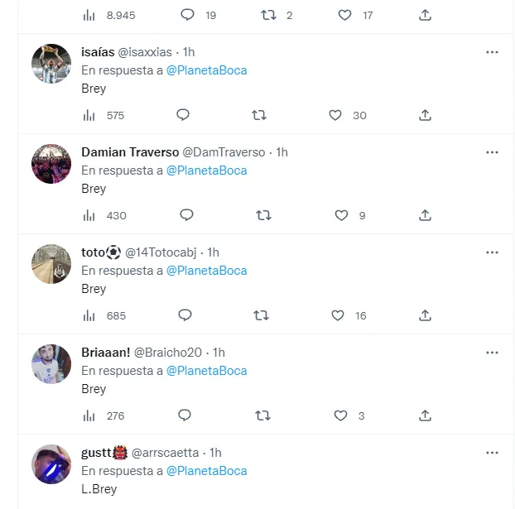This screenshot has width=515, height=509.
Task: Open @PlanetaBoca link in isaías's reply
Action: tap(206, 70)
